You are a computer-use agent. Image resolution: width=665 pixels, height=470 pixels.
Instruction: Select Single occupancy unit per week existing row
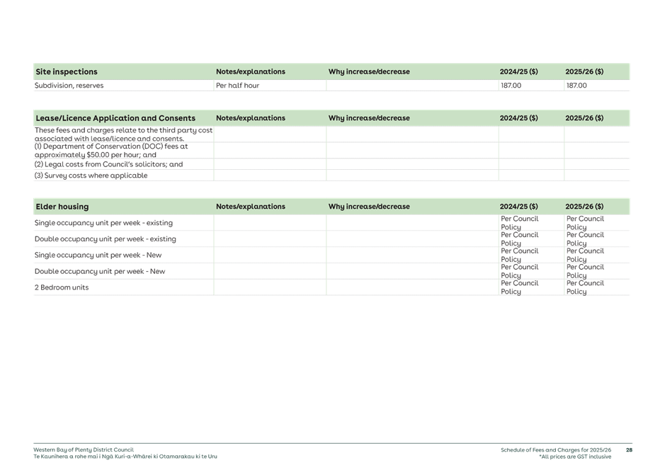point(103,223)
